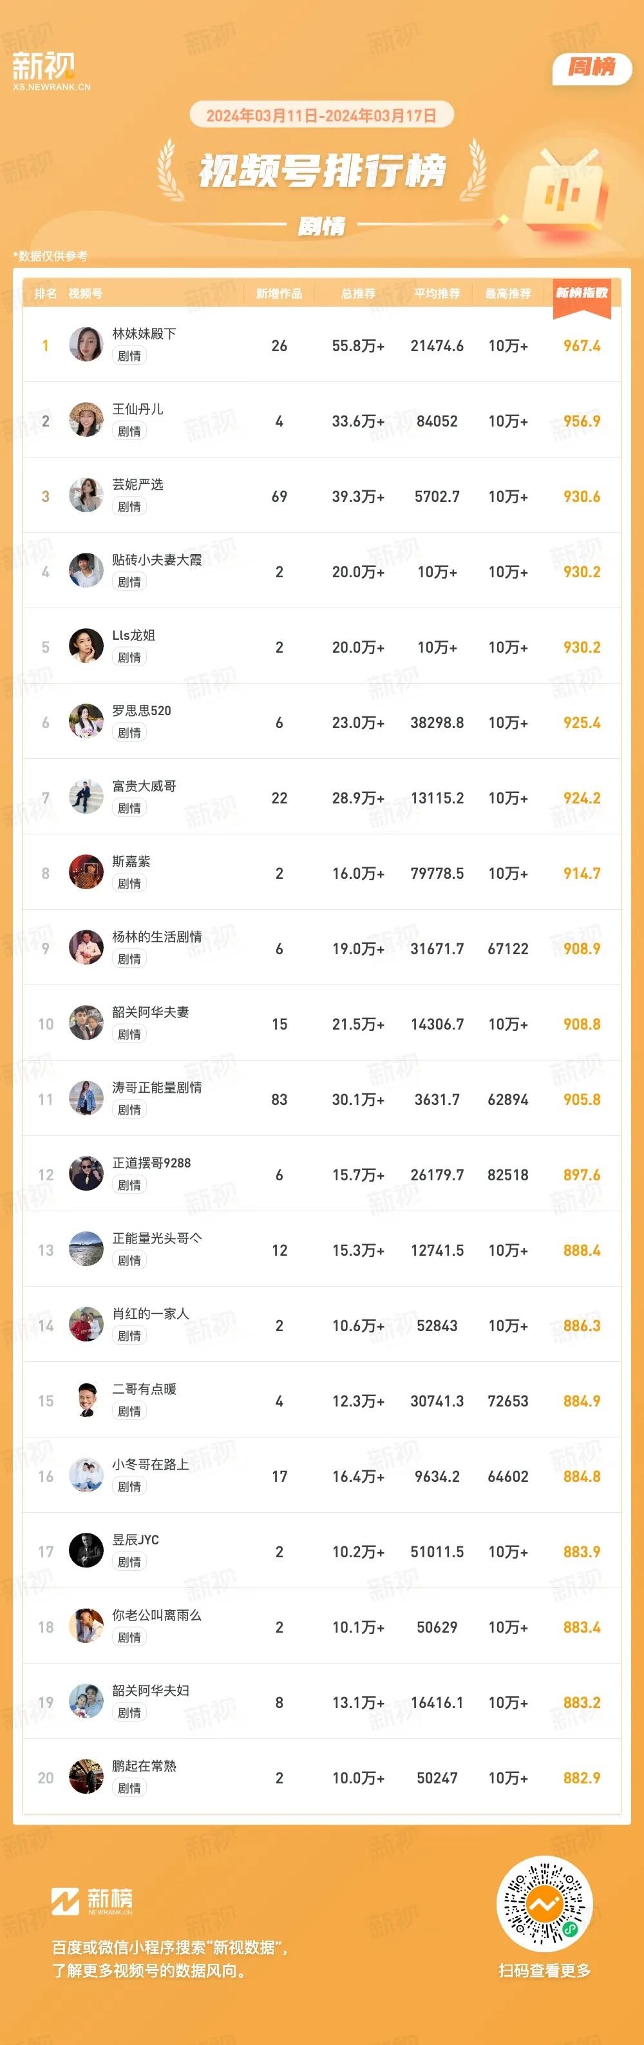Click 二哥有点暖 avatar icon
The image size is (644, 2045).
[86, 1401]
